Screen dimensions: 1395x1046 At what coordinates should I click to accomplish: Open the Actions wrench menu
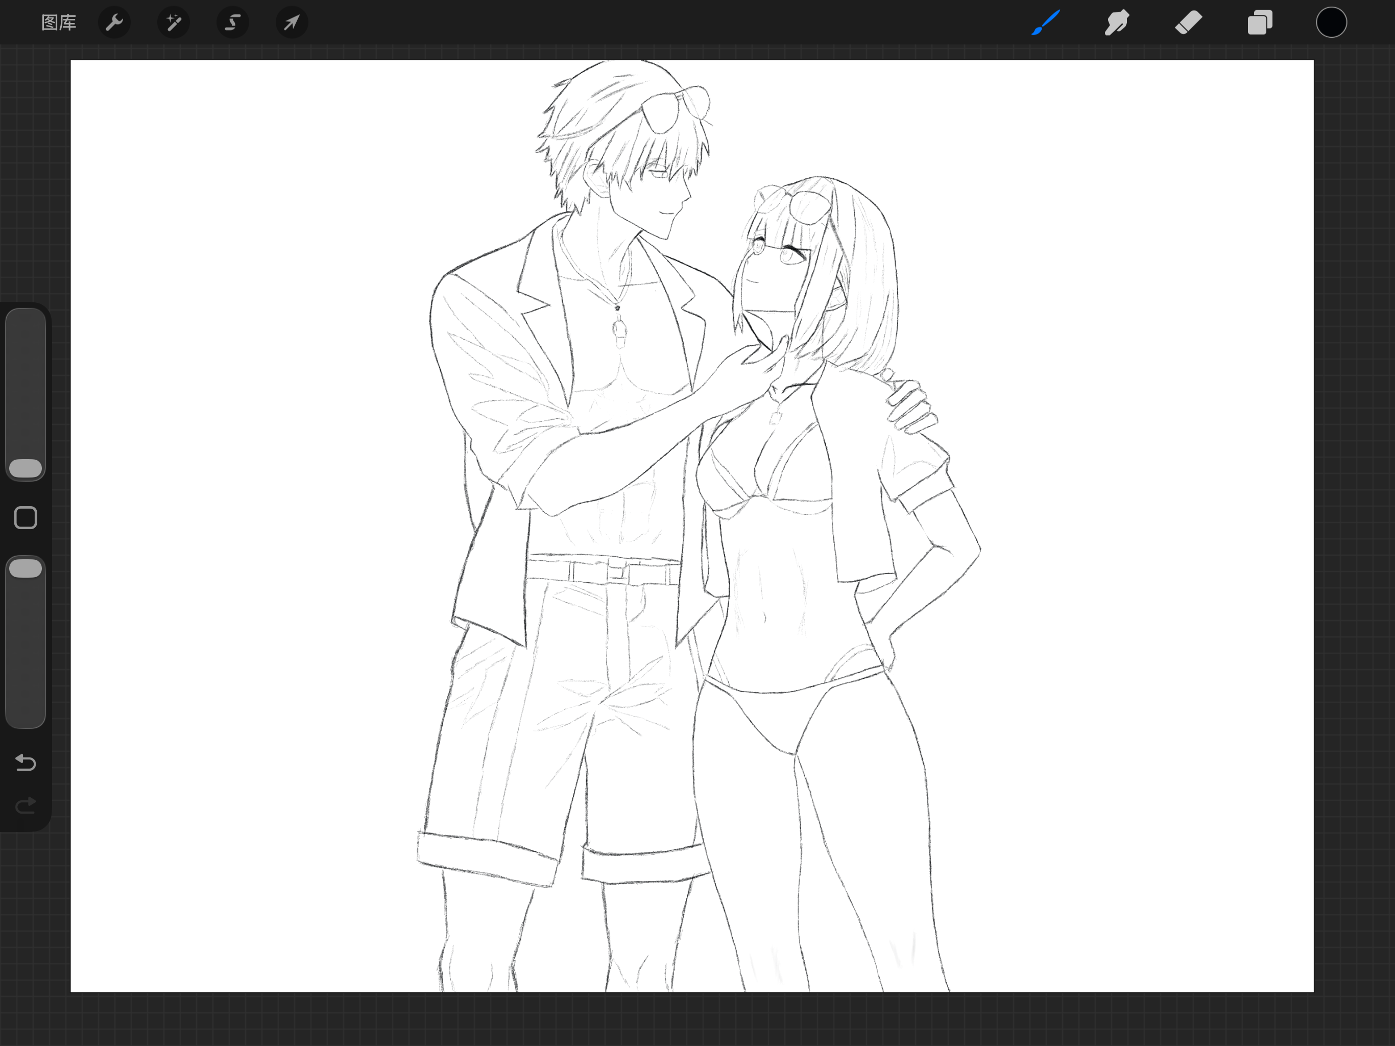pos(114,22)
